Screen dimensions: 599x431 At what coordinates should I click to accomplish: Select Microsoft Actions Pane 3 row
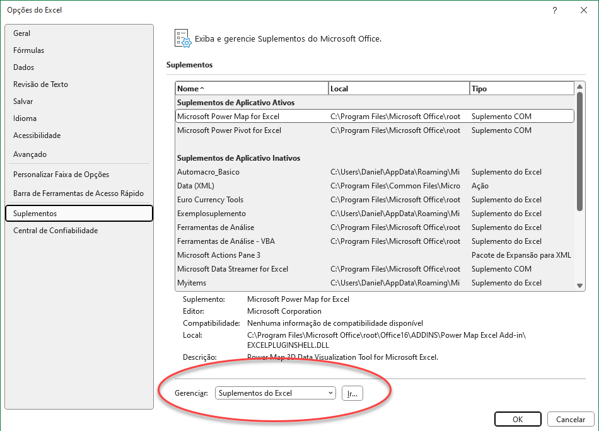point(375,255)
